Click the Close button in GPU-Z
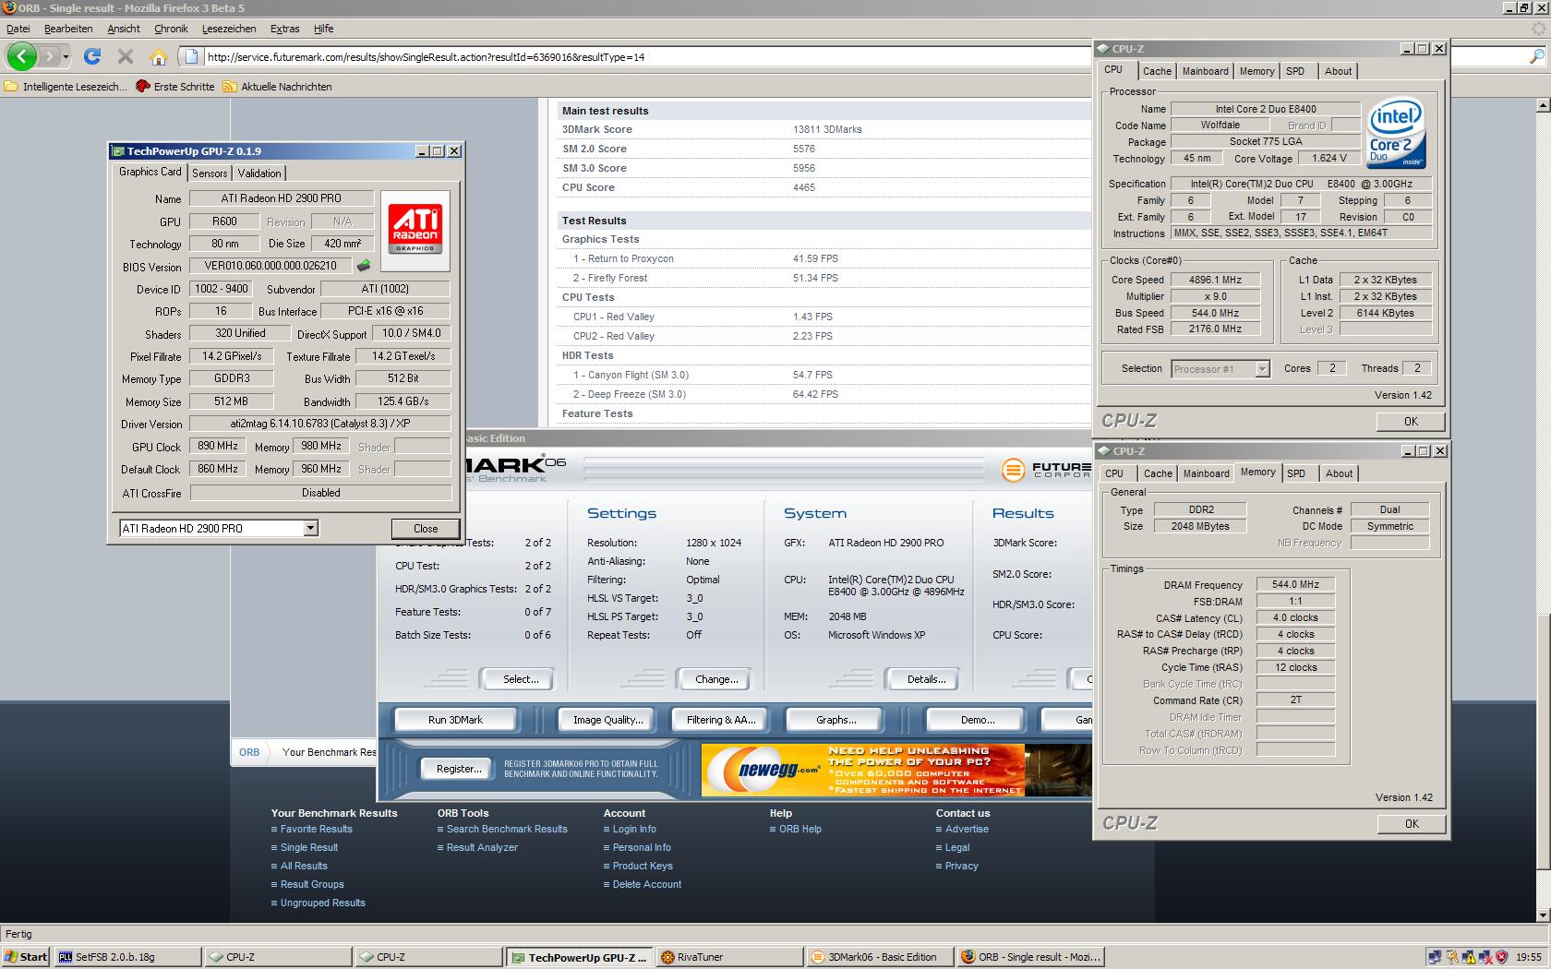Viewport: 1551px width, 969px height. click(x=426, y=529)
